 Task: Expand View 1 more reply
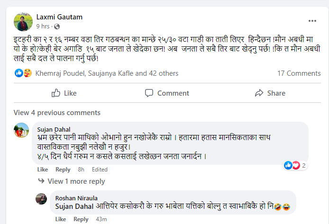pos(76,181)
